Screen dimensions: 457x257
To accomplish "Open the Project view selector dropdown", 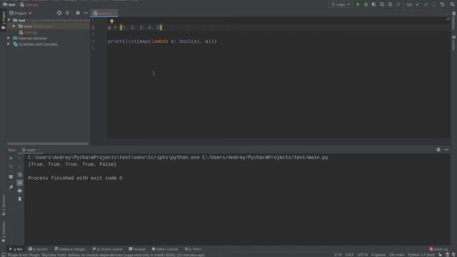I will click(x=21, y=13).
